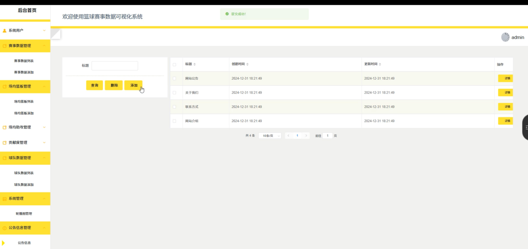Open 详情 for 网站公告 row

click(506, 78)
